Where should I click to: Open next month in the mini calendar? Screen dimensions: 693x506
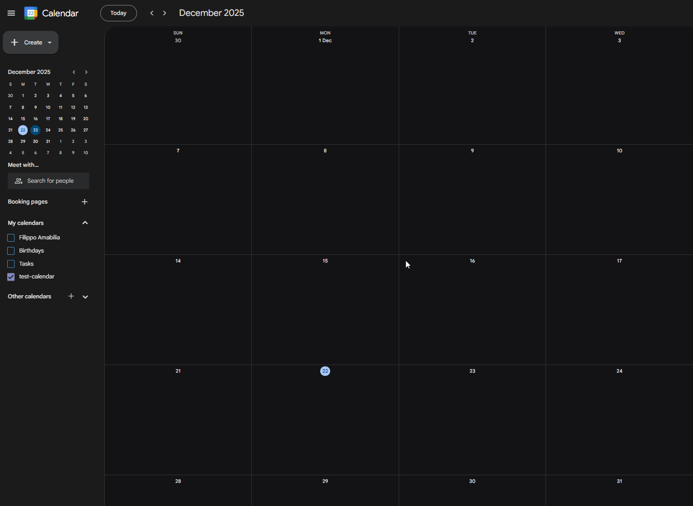click(86, 72)
